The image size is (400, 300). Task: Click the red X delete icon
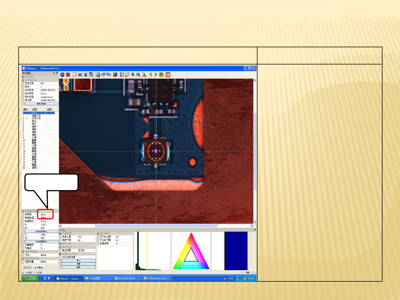coord(68,75)
